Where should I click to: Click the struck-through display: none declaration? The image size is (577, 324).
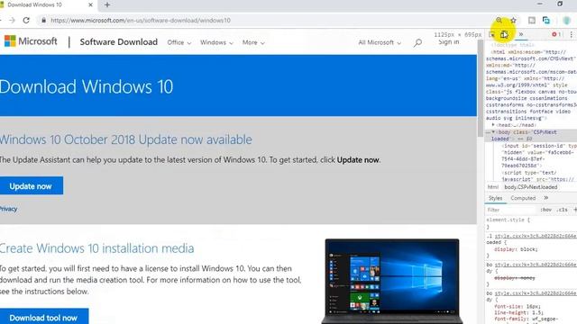(x=515, y=278)
